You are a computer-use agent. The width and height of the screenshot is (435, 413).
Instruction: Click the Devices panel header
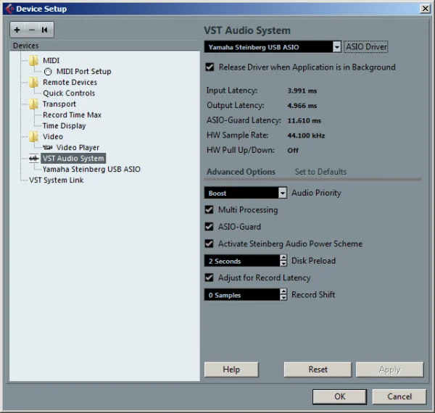[105, 46]
